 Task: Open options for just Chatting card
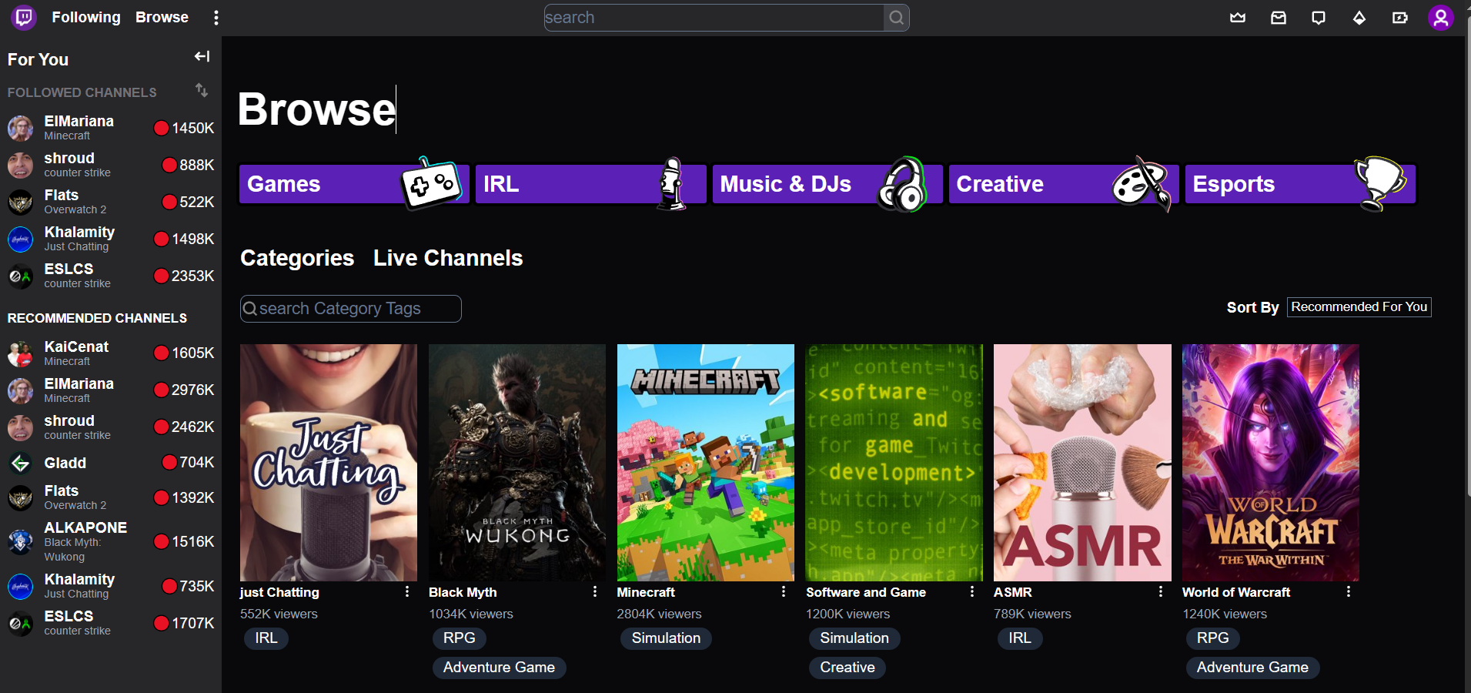pos(407,591)
